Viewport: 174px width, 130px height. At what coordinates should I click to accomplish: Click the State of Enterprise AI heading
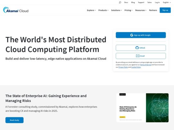click(46, 98)
